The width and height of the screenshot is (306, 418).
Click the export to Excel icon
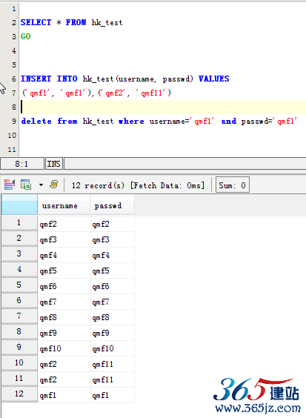[x=26, y=185]
